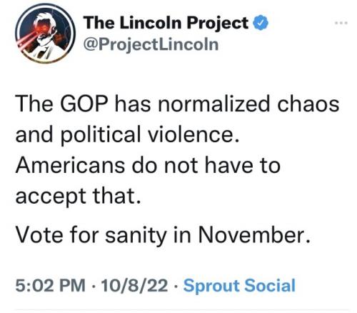Viewport: 357px width, 313px height.
Task: Open the three-dot more options menu
Action: [341, 23]
